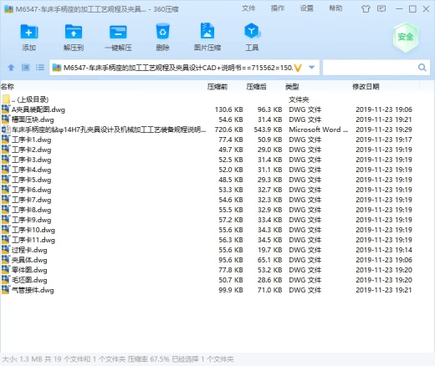The image size is (435, 366).
Task: Switch to icon view mode
Action: click(x=26, y=68)
